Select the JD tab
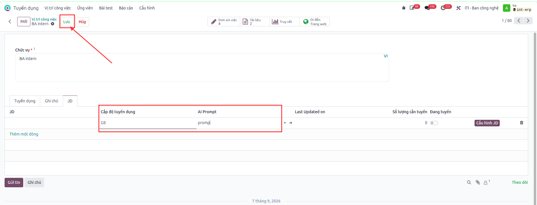The width and height of the screenshot is (537, 205). (70, 101)
